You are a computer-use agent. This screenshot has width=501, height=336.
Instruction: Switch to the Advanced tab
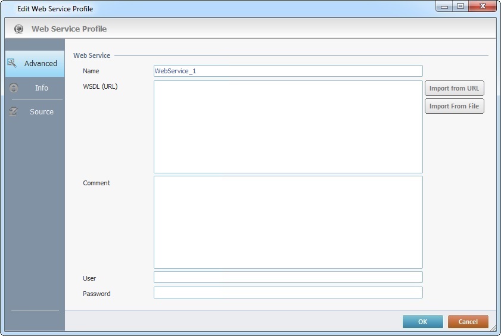(x=41, y=64)
